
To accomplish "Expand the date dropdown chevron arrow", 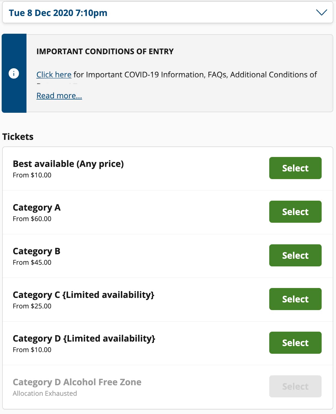I will click(x=321, y=12).
